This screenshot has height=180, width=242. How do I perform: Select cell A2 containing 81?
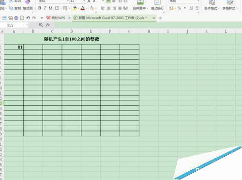click(14, 47)
